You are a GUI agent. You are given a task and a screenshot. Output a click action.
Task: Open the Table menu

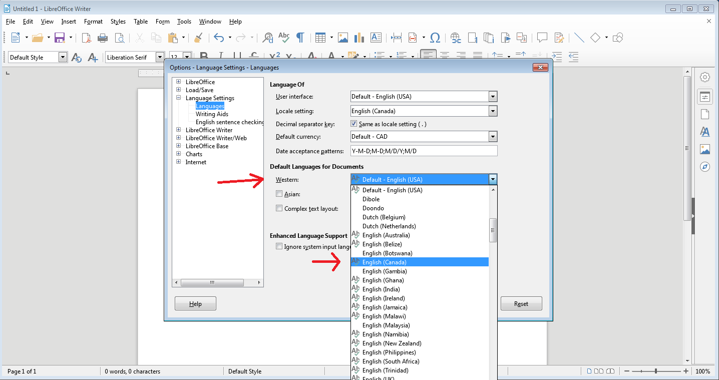(x=141, y=22)
